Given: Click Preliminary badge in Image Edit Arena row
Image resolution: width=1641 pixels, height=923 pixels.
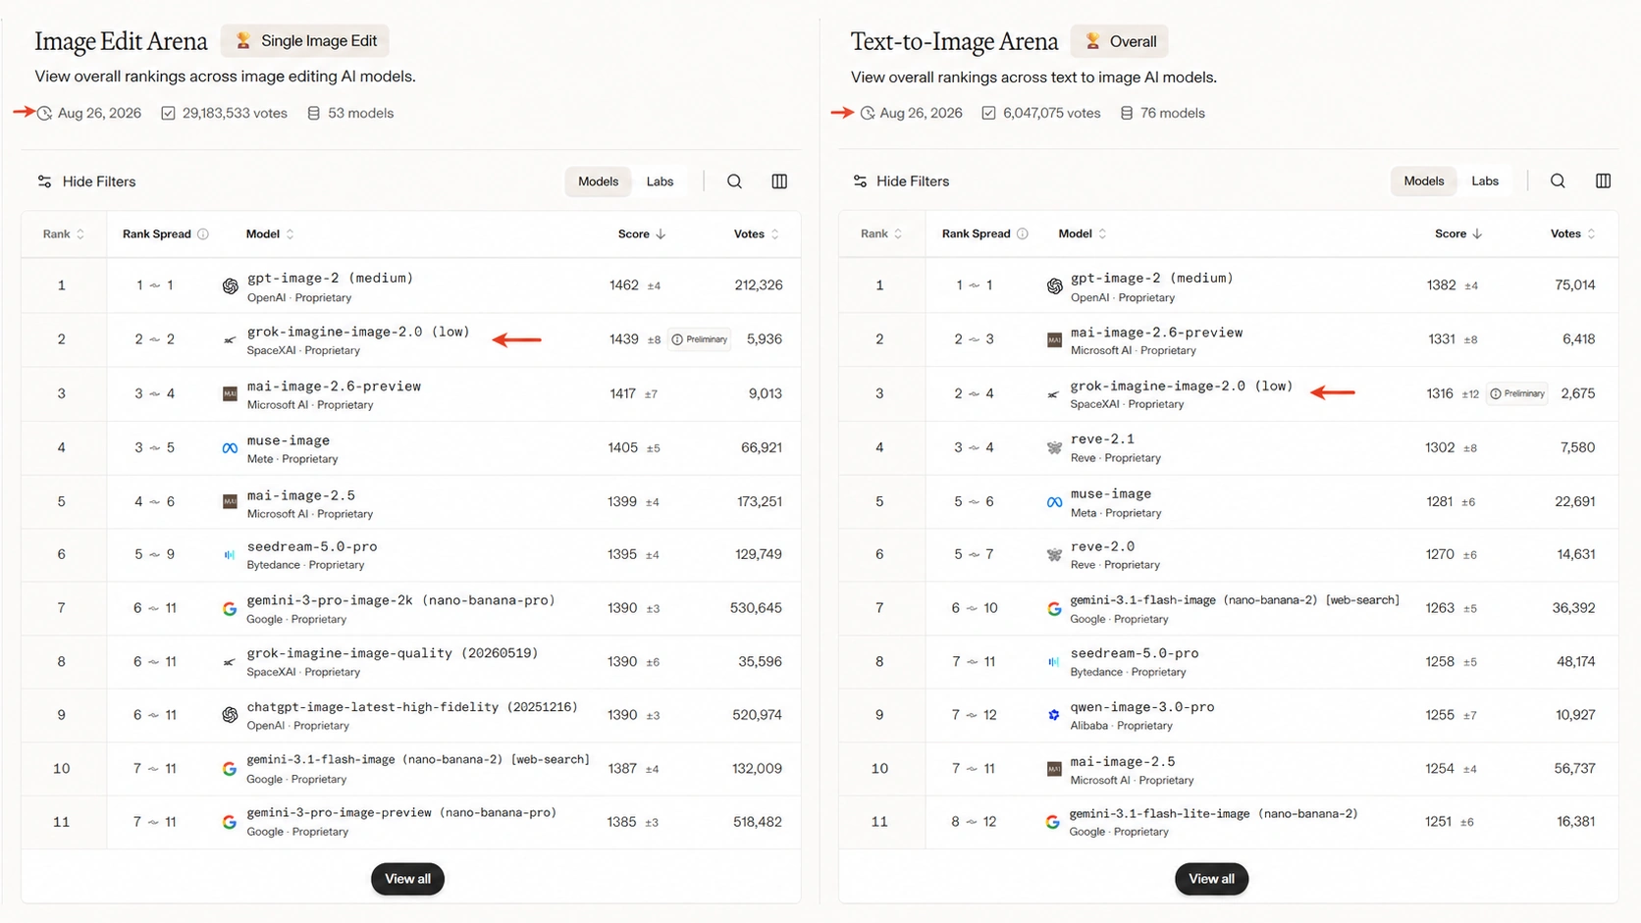Looking at the screenshot, I should pos(699,339).
